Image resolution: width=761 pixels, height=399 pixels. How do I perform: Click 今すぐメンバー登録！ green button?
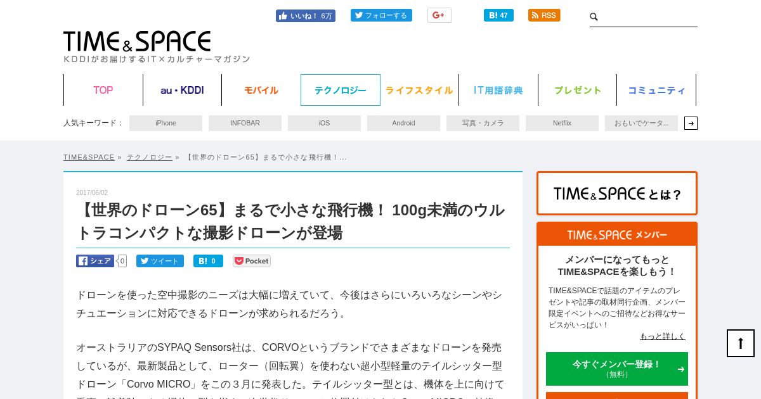[617, 369]
